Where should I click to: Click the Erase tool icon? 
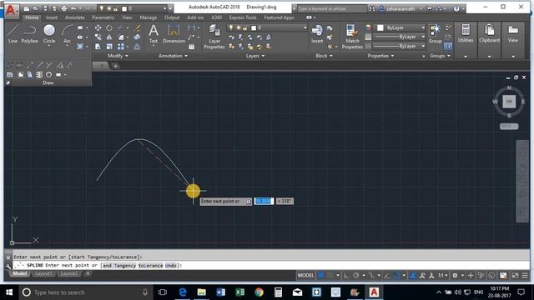click(x=137, y=27)
